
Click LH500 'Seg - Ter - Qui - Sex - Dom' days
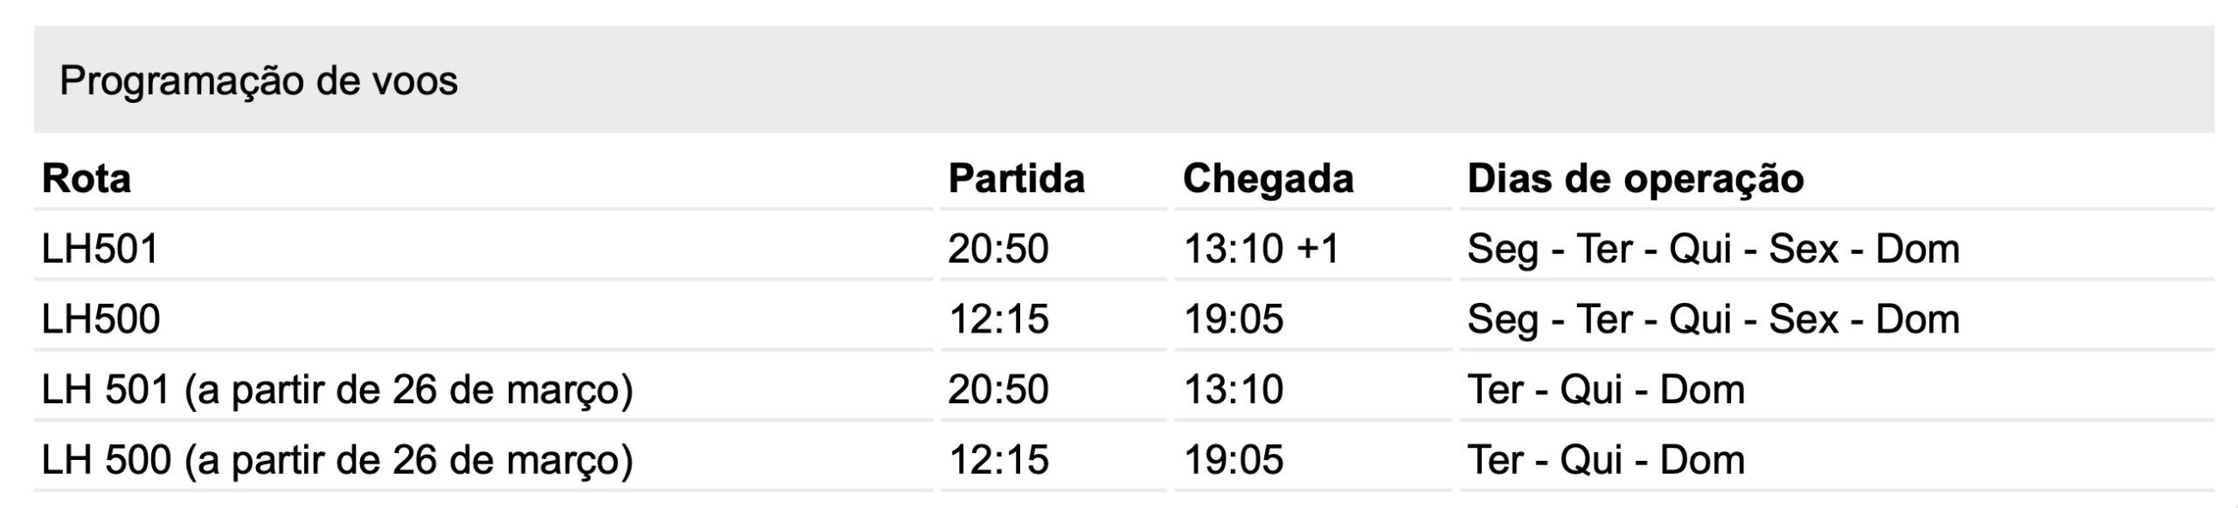(1713, 319)
